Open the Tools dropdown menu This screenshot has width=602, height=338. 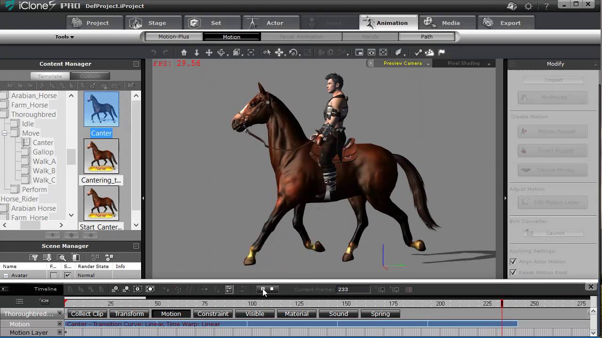[x=64, y=37]
